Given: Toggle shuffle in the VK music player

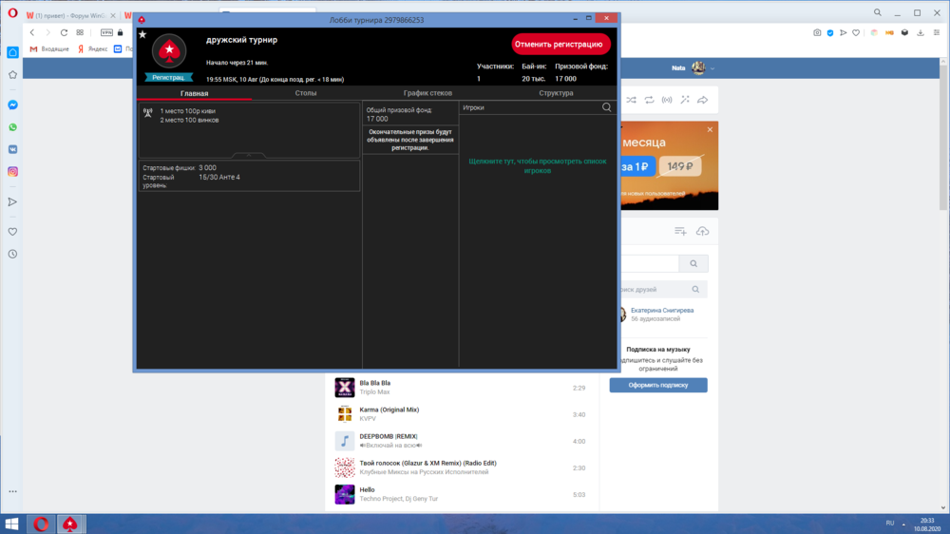Looking at the screenshot, I should [x=631, y=100].
